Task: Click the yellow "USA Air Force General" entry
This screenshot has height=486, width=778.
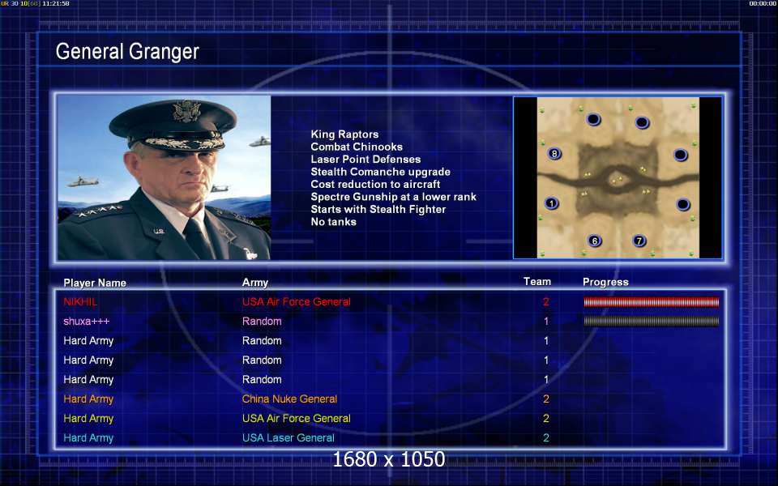Action: tap(297, 419)
